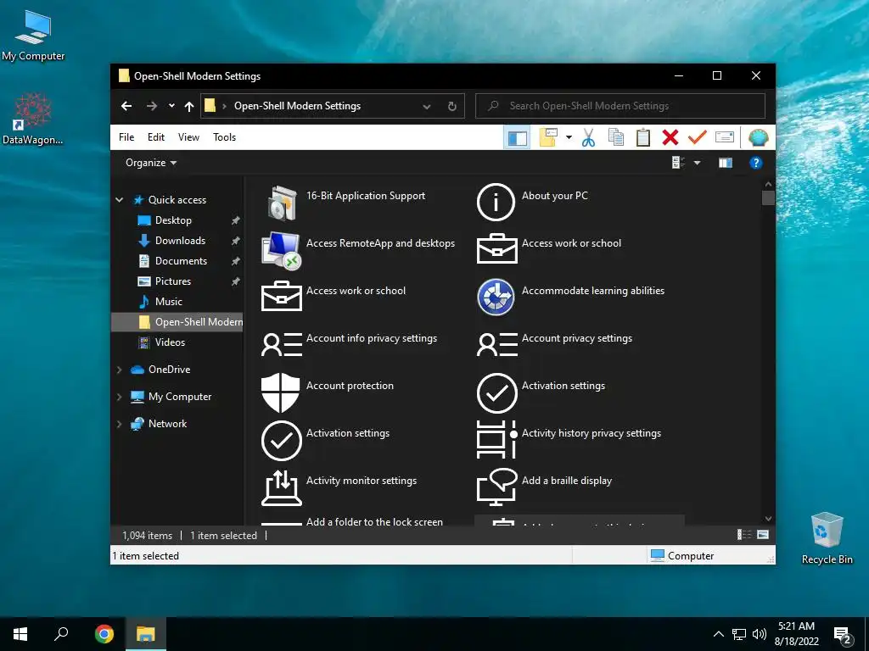Open the View menu
This screenshot has height=651, width=869.
pyautogui.click(x=188, y=137)
